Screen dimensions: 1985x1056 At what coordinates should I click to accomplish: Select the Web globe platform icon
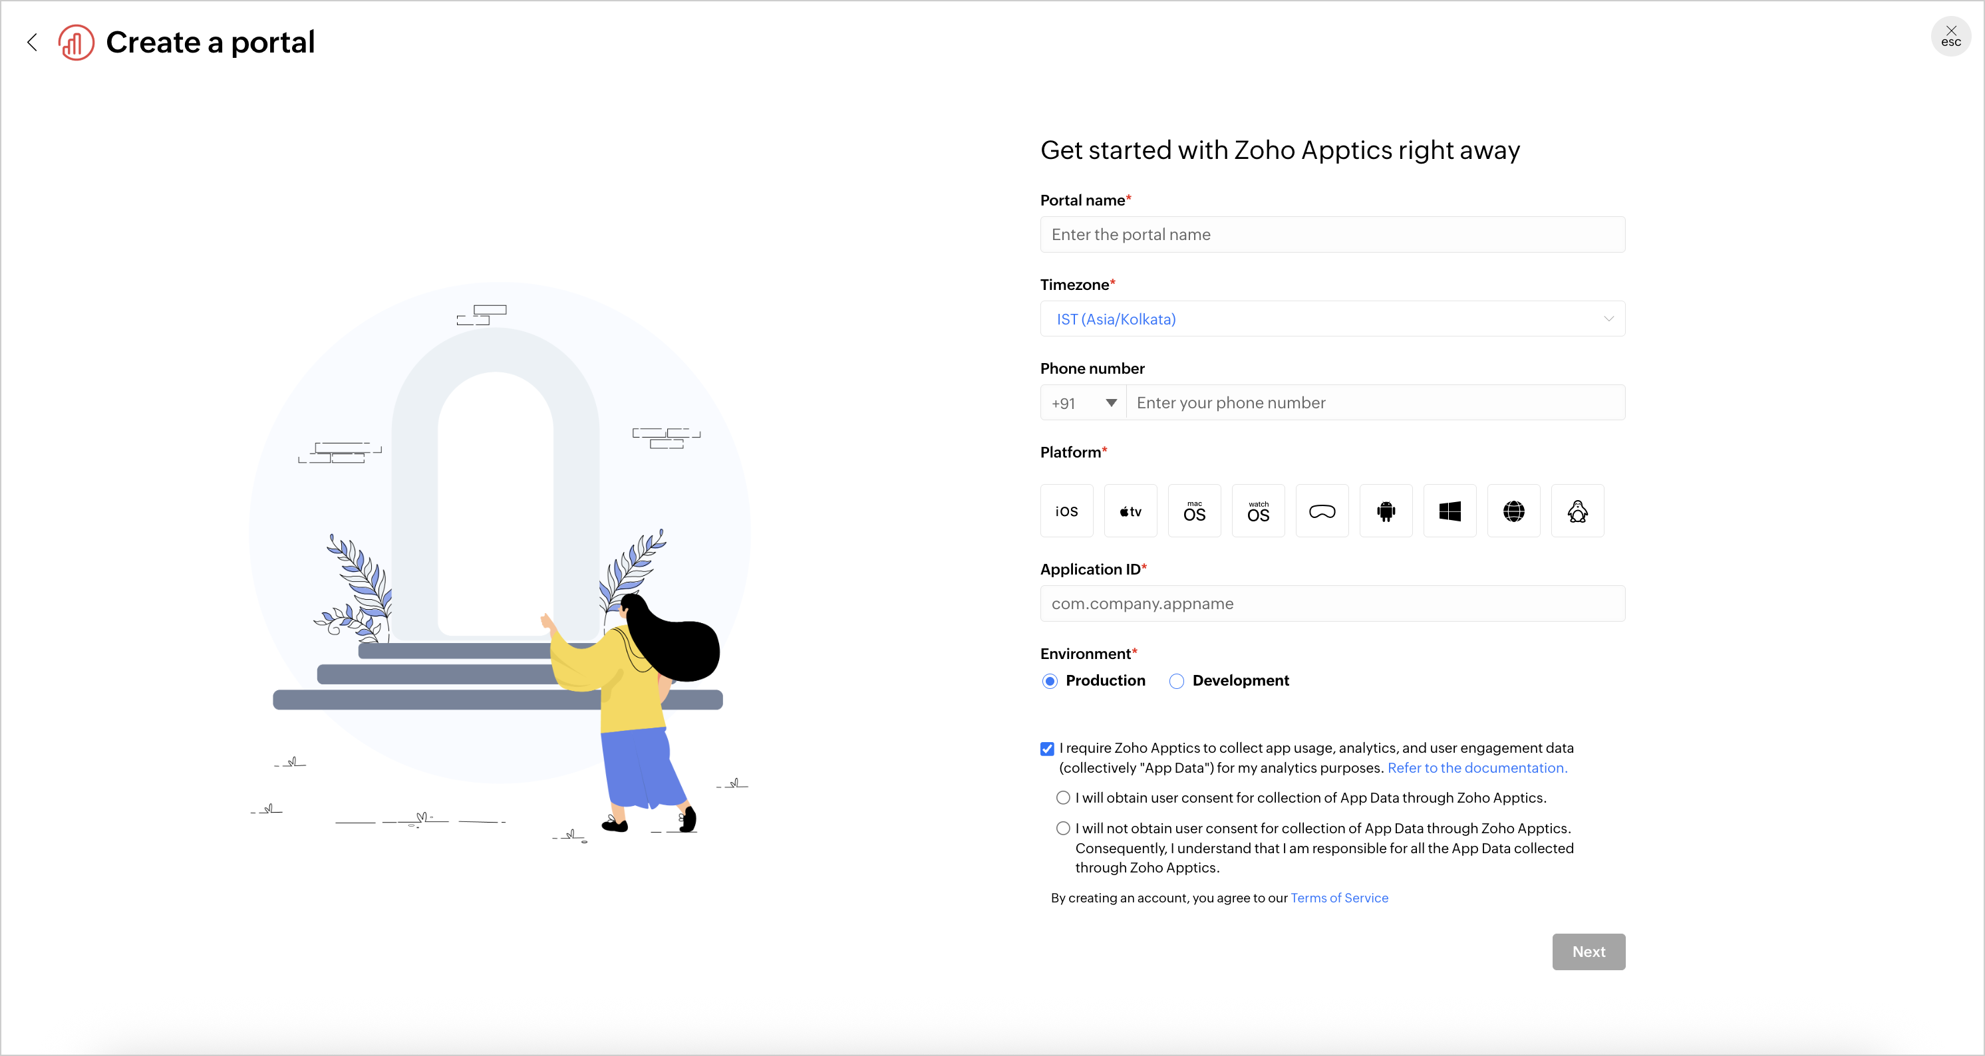1513,511
